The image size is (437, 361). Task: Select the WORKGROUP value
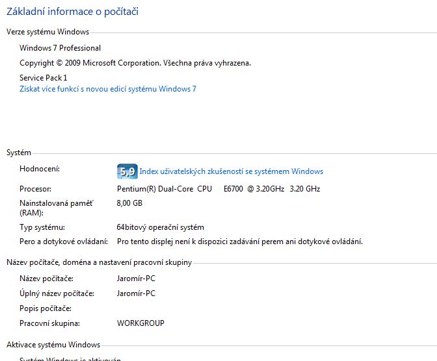coord(140,323)
